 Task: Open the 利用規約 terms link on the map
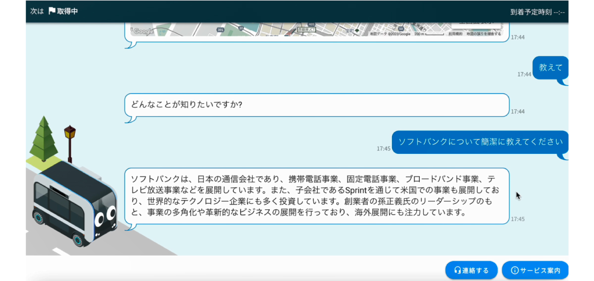click(455, 34)
